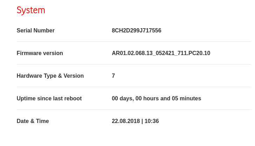Click the pipe separator between date and time
Viewport: 255px width, 146px height.
[142, 121]
